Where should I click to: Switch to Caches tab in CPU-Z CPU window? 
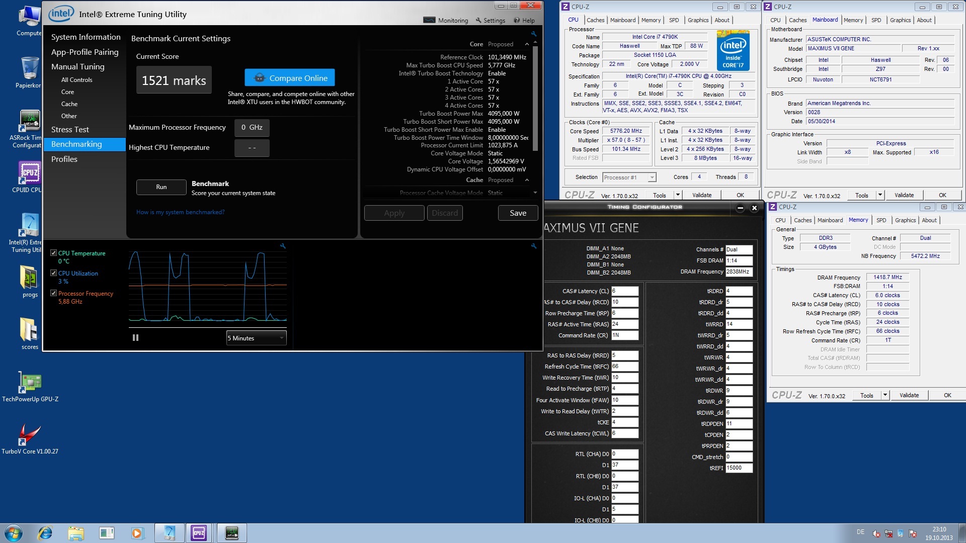coord(595,20)
